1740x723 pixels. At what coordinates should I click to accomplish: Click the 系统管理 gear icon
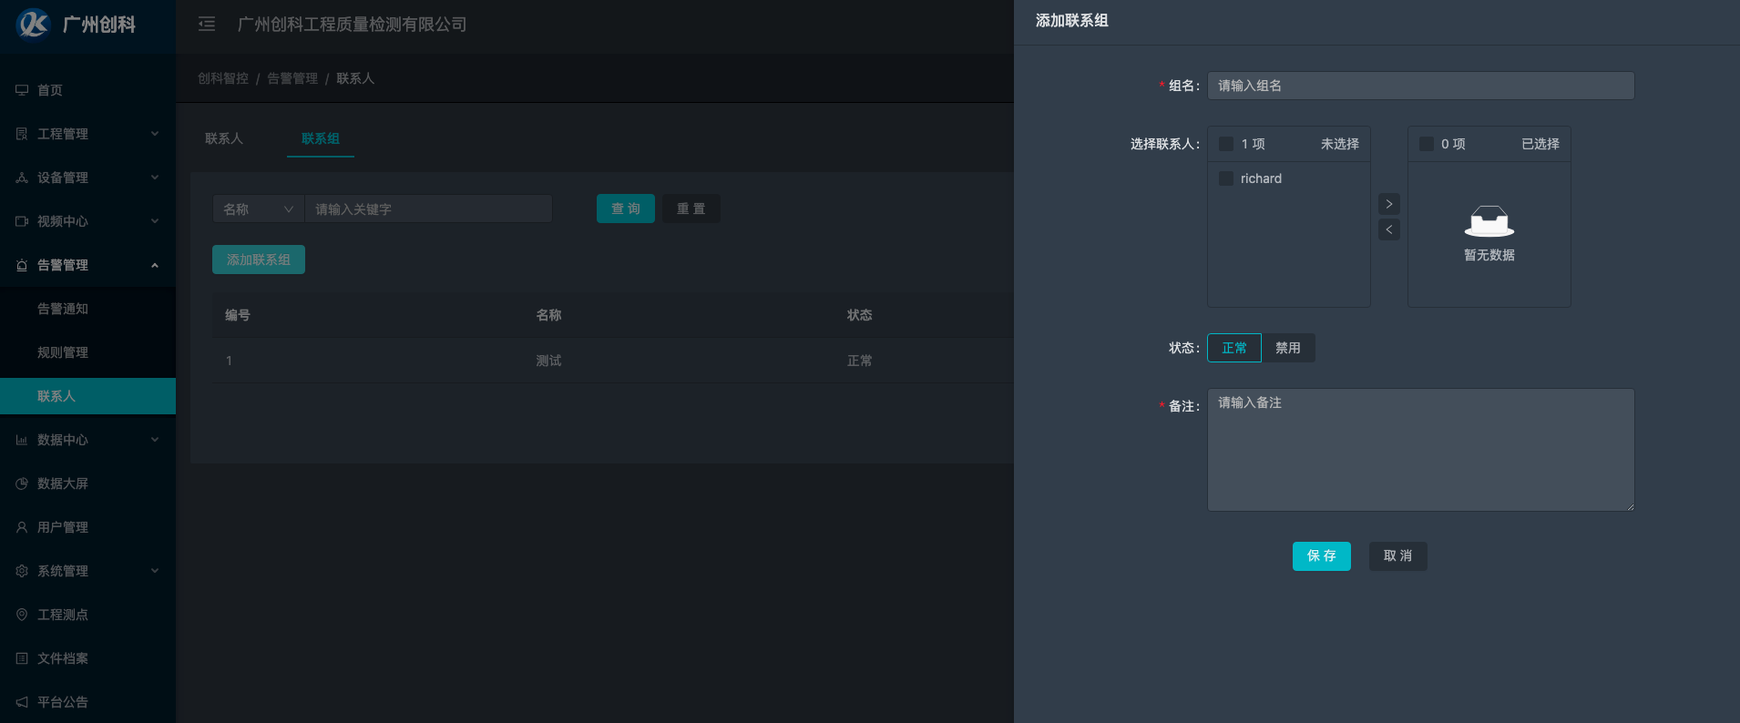click(22, 571)
